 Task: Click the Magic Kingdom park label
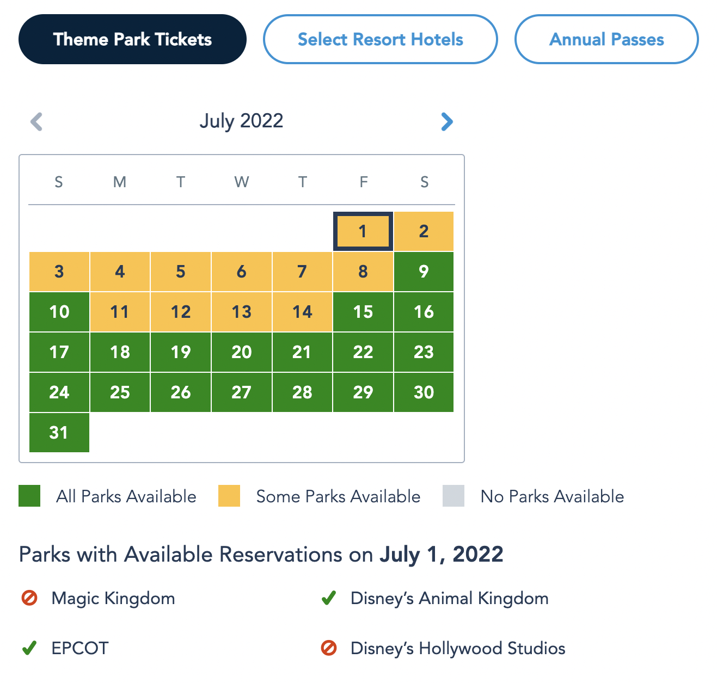(113, 598)
